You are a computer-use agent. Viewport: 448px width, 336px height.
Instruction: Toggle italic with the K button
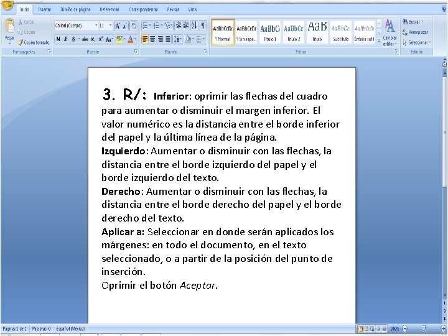(x=65, y=39)
